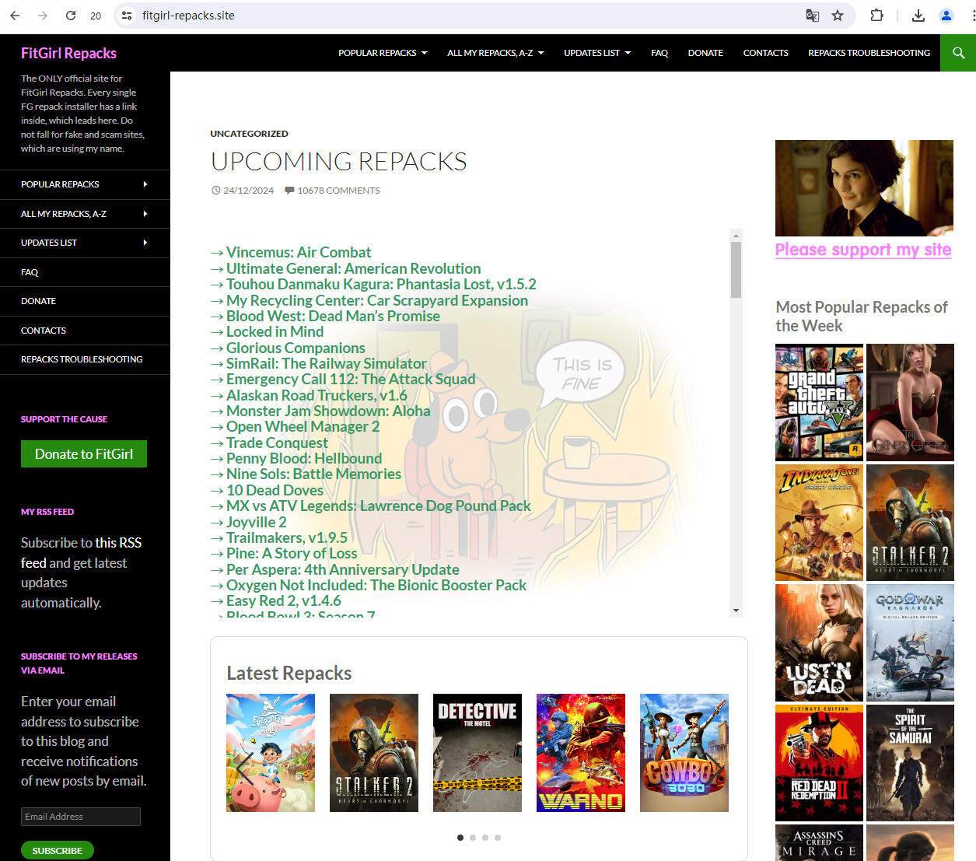
Task: Expand Updates List in top navigation
Action: 597,53
